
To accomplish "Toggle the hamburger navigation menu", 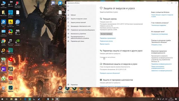I will 68,10.
